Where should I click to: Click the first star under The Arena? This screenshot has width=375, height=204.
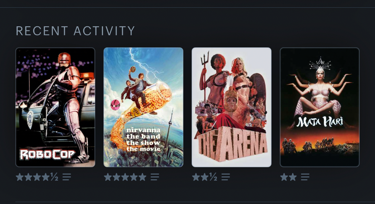(x=196, y=177)
